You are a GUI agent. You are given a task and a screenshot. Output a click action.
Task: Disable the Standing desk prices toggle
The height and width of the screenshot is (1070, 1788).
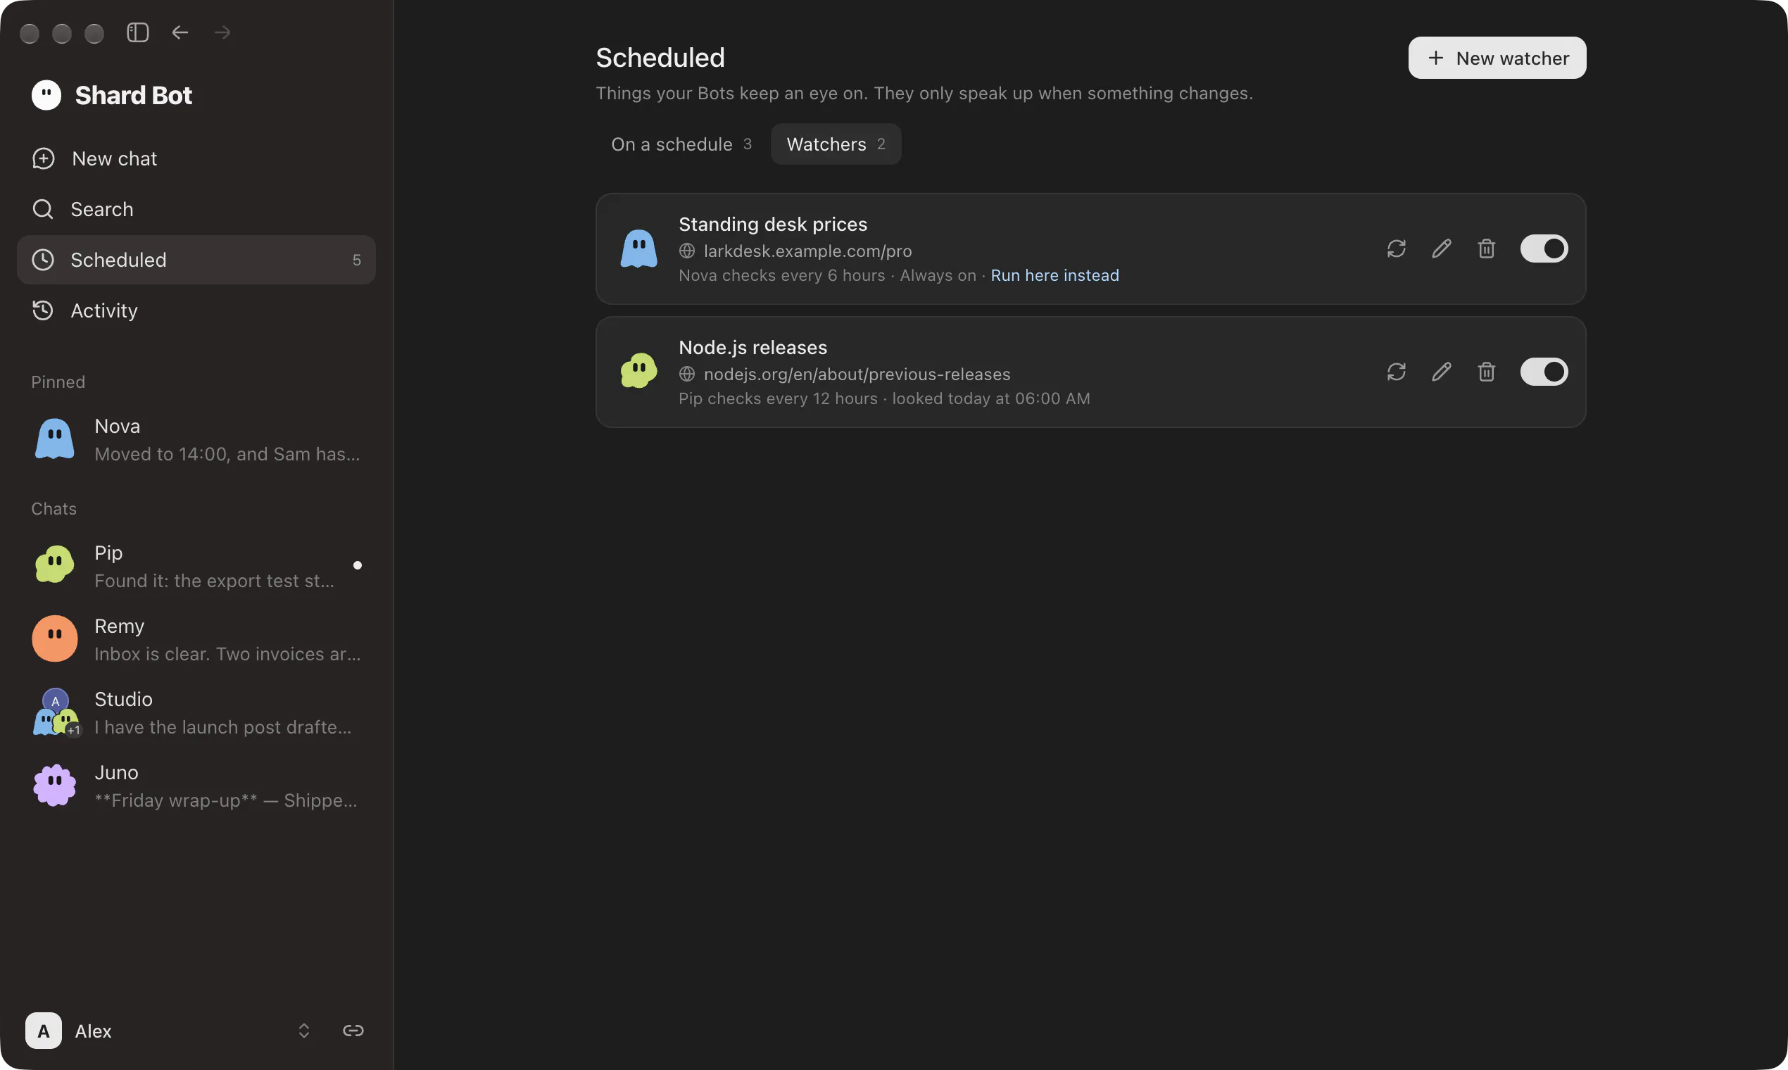coord(1544,248)
